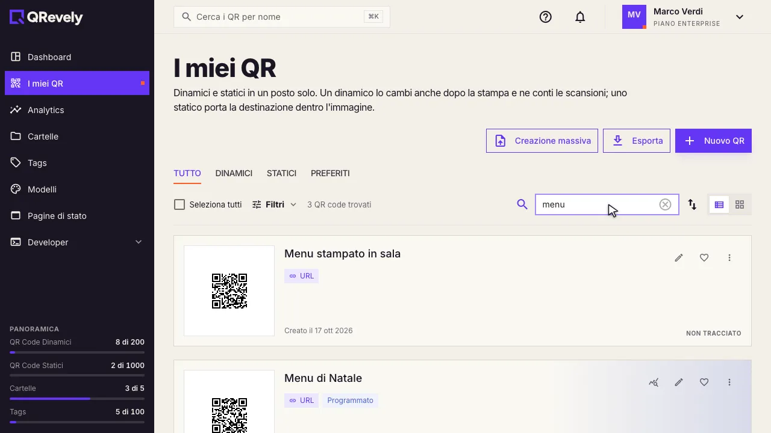Open more options for Menu di Natale

point(729,382)
